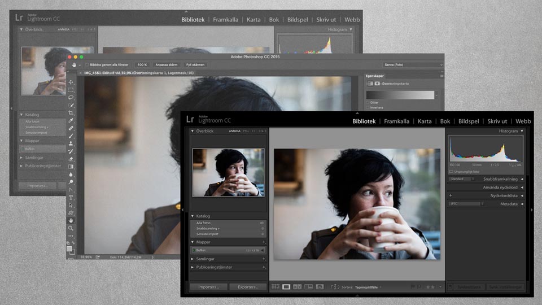This screenshot has height=305, width=542.
Task: Click the sort direction icon beside Sortera
Action: pos(335,287)
